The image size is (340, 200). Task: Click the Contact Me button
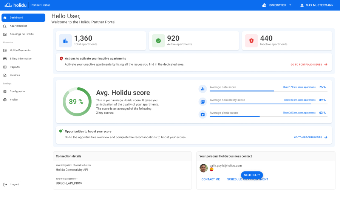click(x=210, y=179)
